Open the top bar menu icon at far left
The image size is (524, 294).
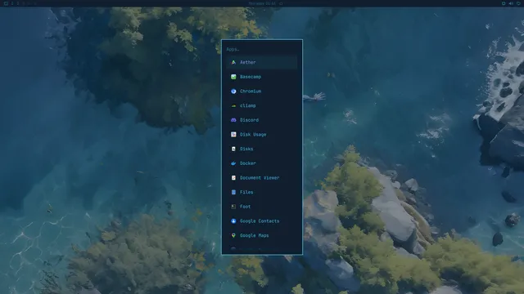click(x=6, y=3)
